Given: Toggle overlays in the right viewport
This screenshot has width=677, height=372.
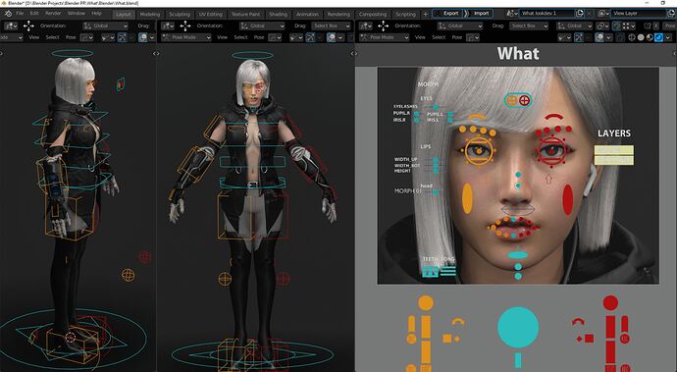Looking at the screenshot, I should (599, 37).
